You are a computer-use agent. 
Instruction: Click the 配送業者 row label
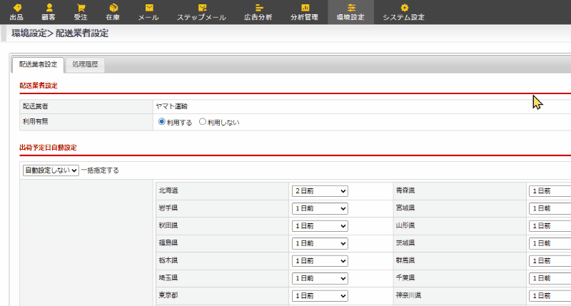[x=35, y=106]
